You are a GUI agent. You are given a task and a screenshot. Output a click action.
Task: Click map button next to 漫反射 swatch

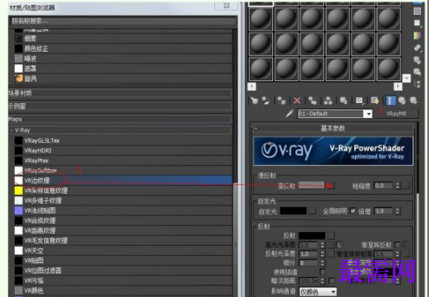330,186
